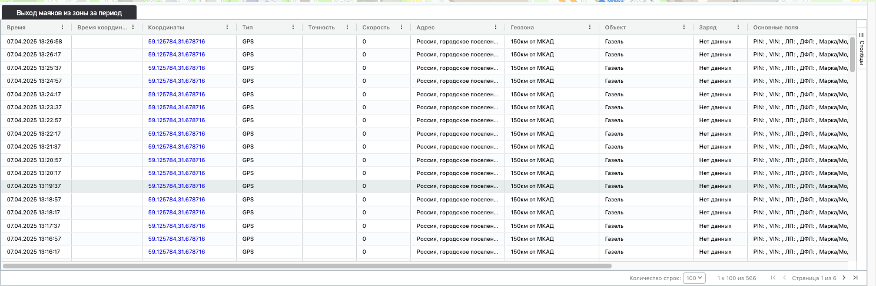Viewport: 876px width, 286px height.
Task: Open the Тип column menu icon
Action: (293, 27)
